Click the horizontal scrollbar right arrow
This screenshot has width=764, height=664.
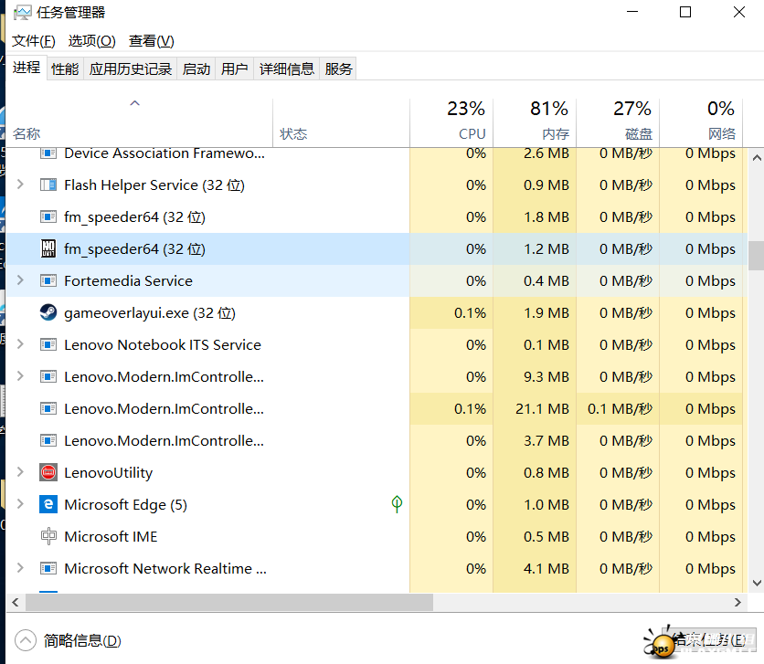(737, 602)
